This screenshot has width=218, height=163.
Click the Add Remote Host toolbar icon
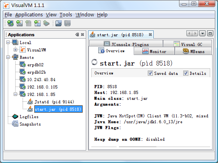[11, 23]
